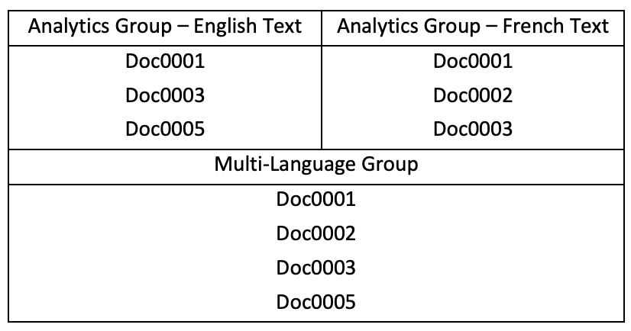Click Doc0005 in the Multi-Language Group
This screenshot has height=331, width=631.
coord(316,302)
